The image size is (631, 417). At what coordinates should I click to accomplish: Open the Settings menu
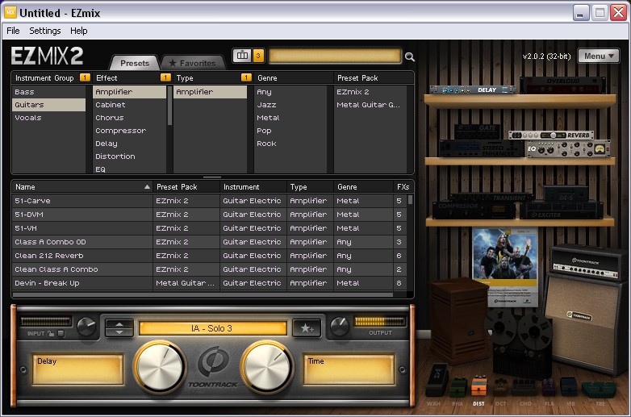click(44, 31)
